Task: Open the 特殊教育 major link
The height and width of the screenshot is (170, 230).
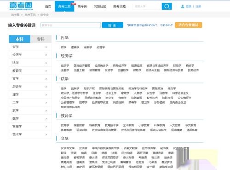Action: (x=95, y=125)
